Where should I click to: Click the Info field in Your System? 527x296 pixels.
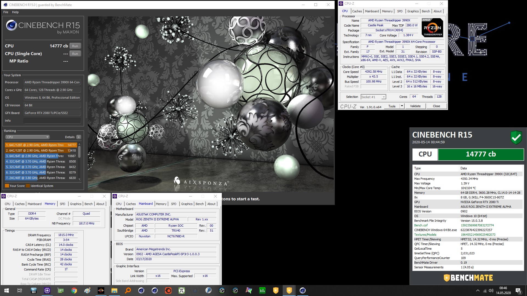click(x=52, y=121)
